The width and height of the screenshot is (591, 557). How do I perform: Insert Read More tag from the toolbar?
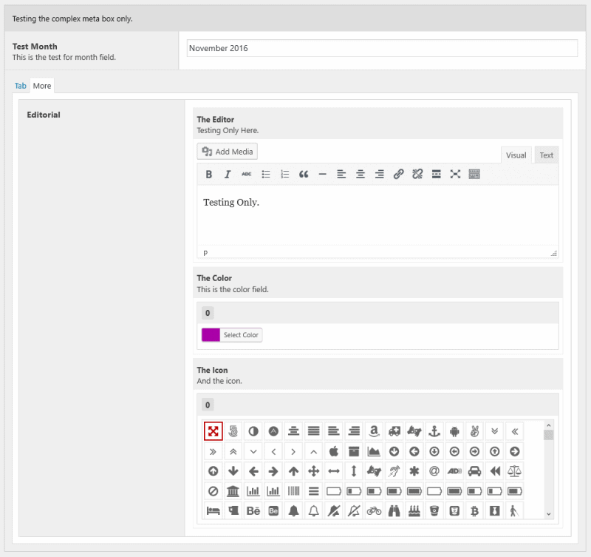click(436, 174)
